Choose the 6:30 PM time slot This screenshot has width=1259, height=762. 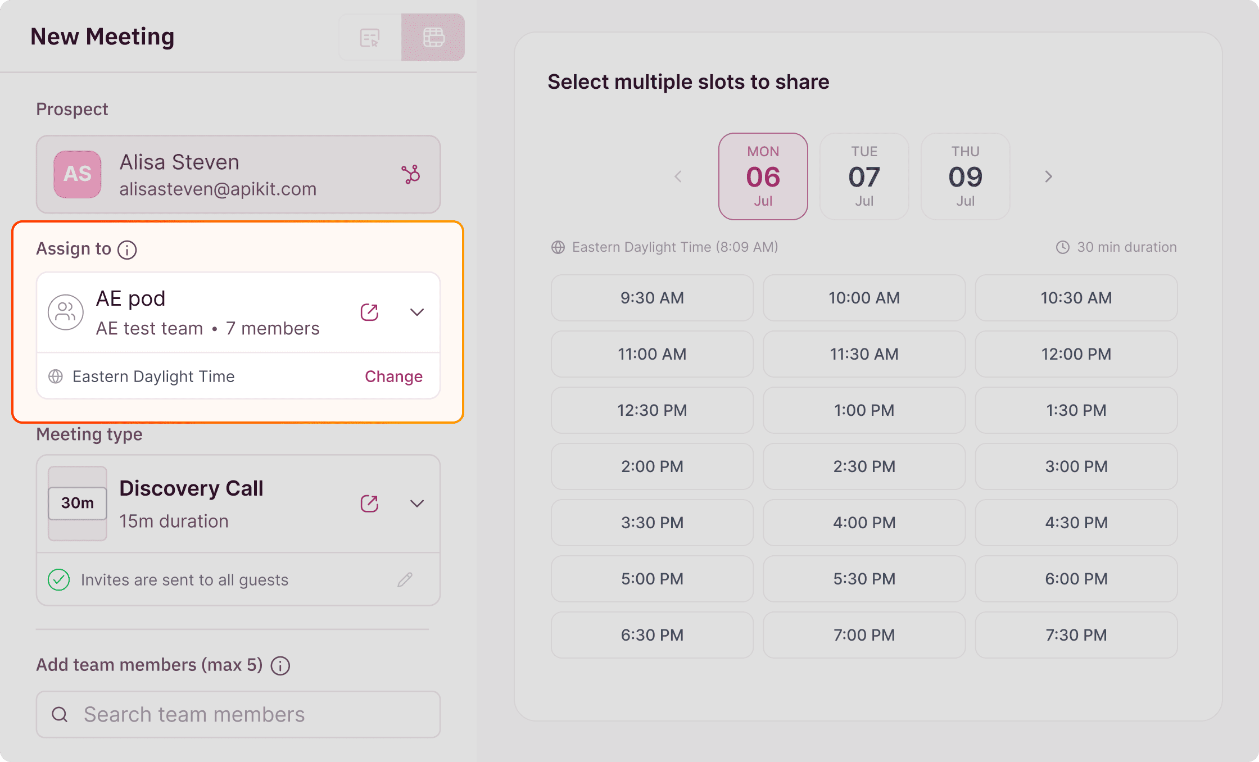pyautogui.click(x=652, y=635)
